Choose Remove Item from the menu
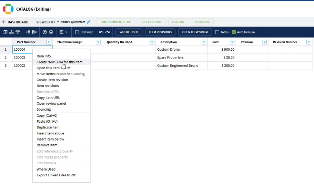 pos(62,145)
